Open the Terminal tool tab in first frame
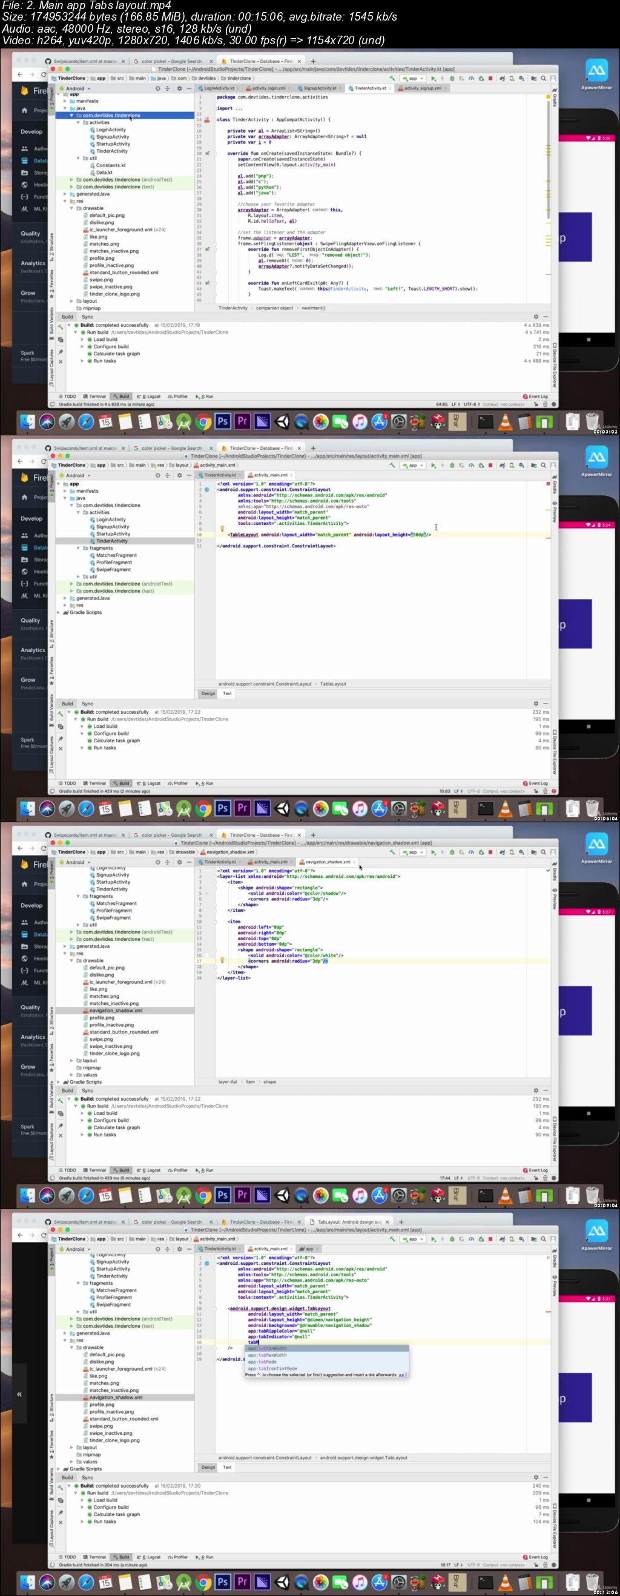 [x=94, y=397]
